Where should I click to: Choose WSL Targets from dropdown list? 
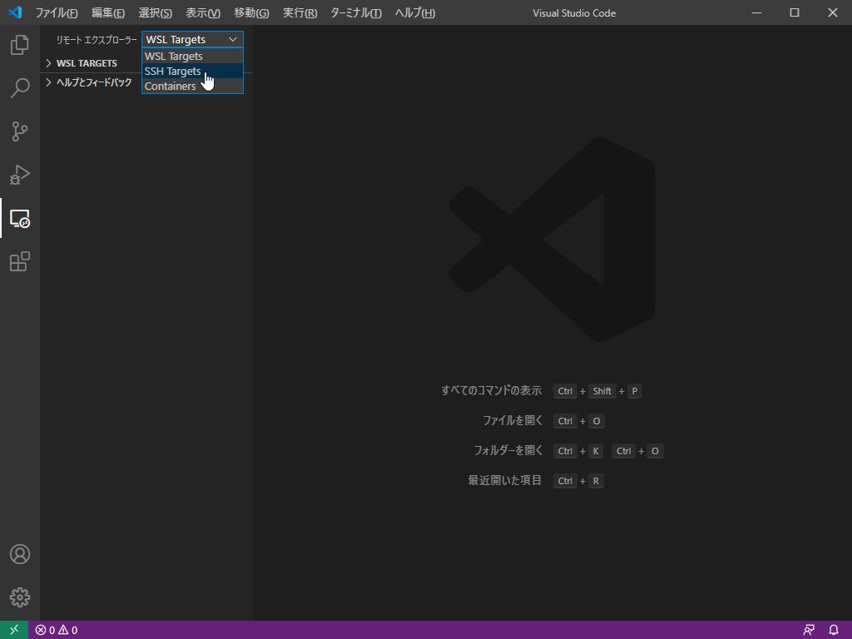[x=192, y=56]
